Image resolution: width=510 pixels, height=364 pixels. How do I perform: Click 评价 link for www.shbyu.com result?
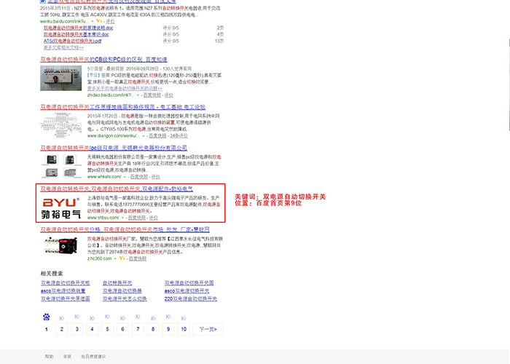pos(154,218)
